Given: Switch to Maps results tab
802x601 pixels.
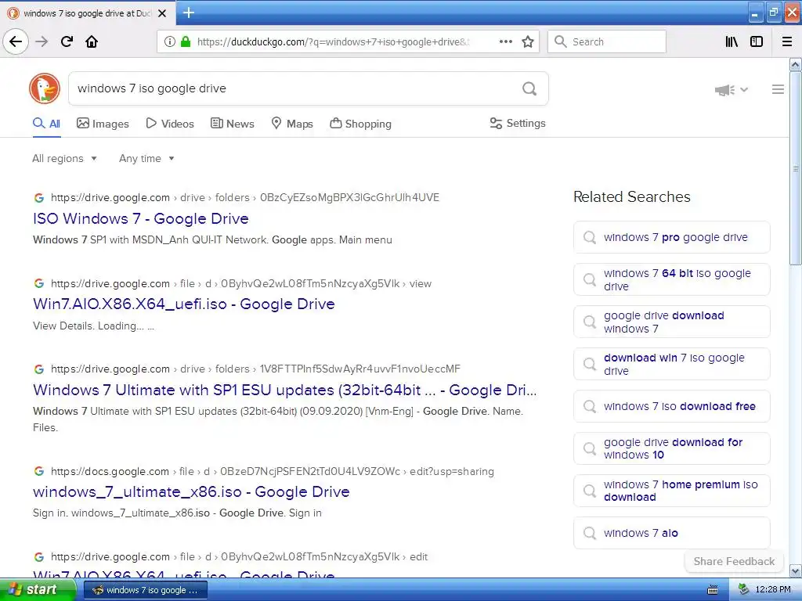Looking at the screenshot, I should pyautogui.click(x=292, y=124).
